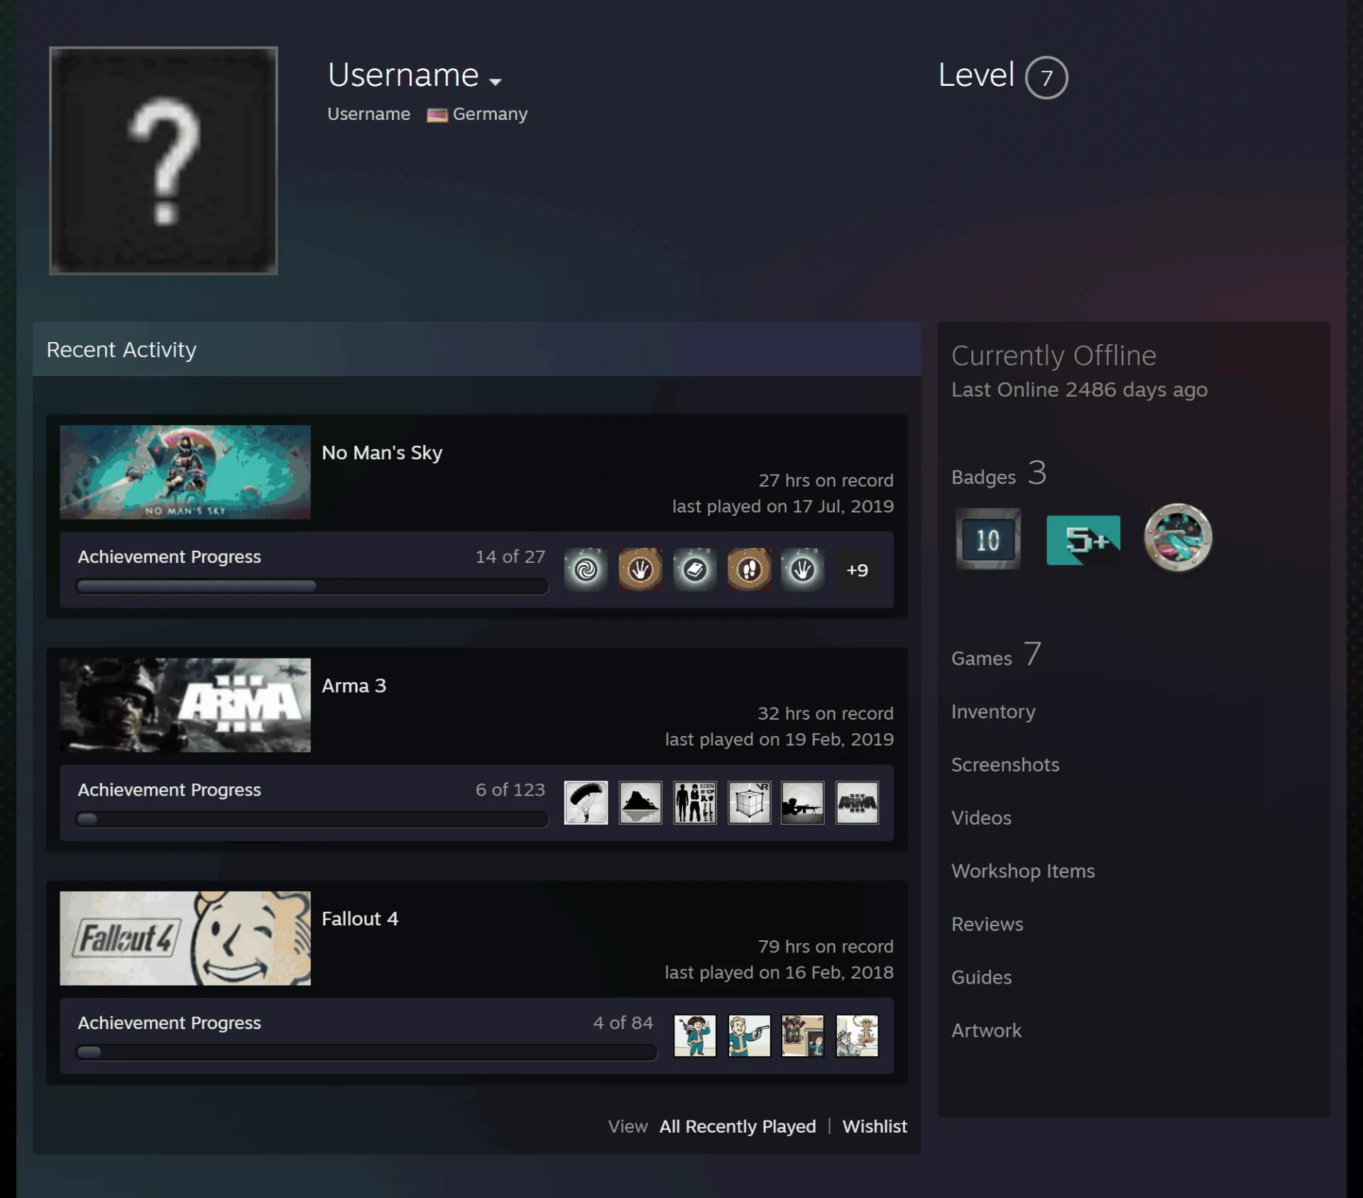Image resolution: width=1363 pixels, height=1198 pixels.
Task: Open the 10 years of service badge
Action: pos(988,539)
